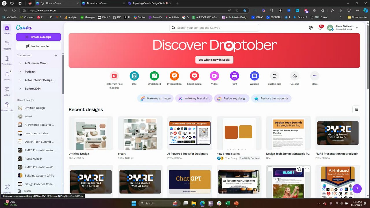Select the Website design type
Screen dimensions: 370x208
[254, 76]
